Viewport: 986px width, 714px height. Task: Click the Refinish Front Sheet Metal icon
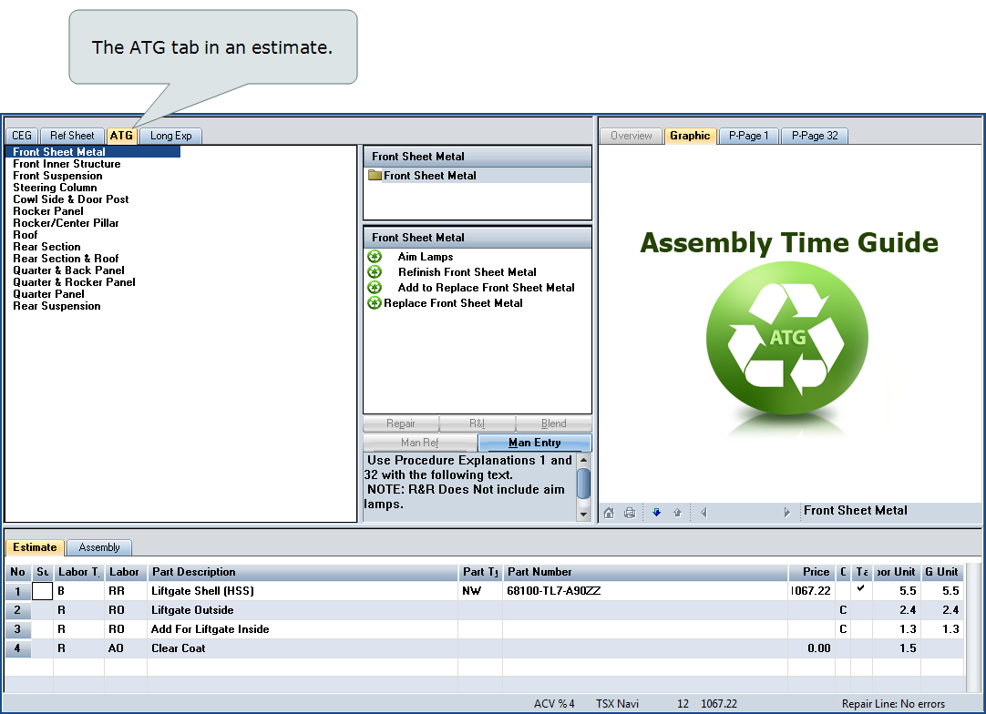(x=375, y=272)
